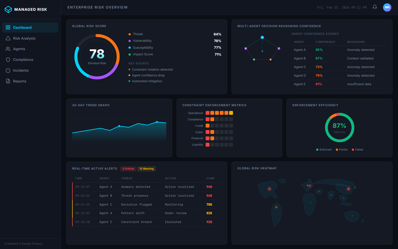Click the Incidents alert circle icon
Screen dimensions: 398x249
[8, 71]
